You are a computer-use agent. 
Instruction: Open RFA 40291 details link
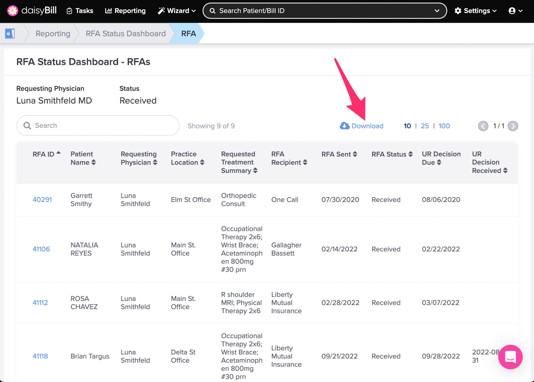pos(42,200)
